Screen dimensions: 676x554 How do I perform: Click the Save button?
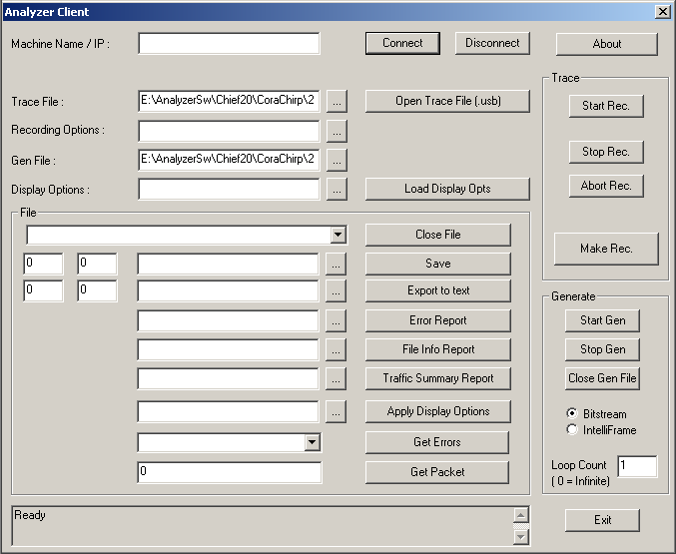[x=438, y=264]
